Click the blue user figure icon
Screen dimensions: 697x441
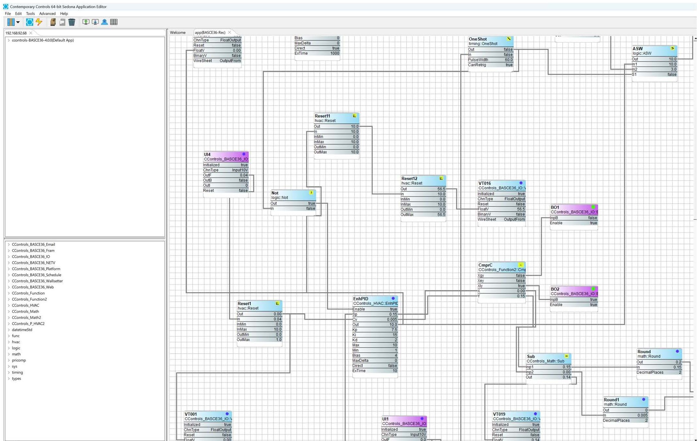(104, 22)
